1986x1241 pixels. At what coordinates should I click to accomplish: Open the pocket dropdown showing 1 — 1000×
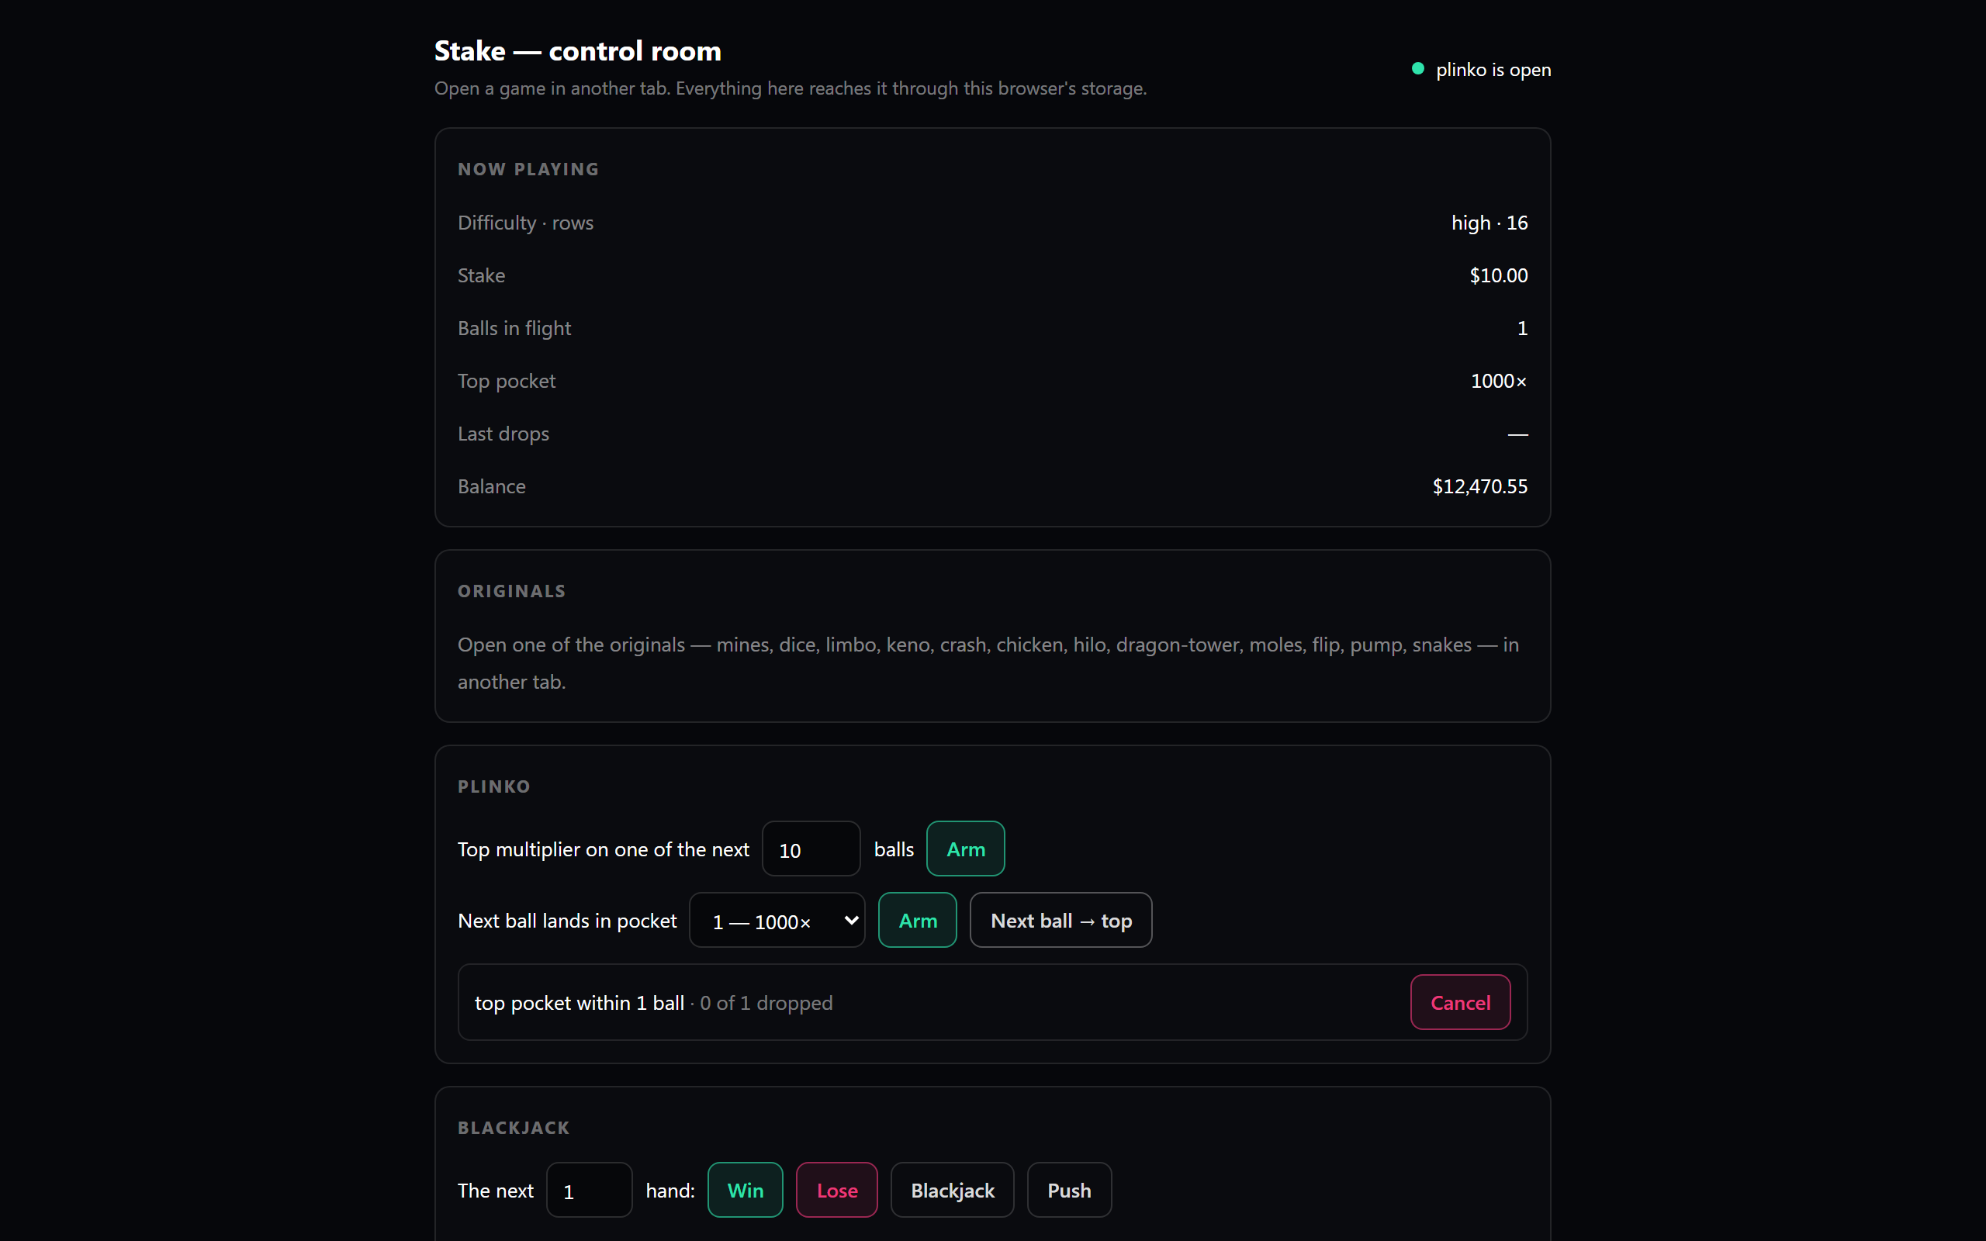(x=777, y=920)
